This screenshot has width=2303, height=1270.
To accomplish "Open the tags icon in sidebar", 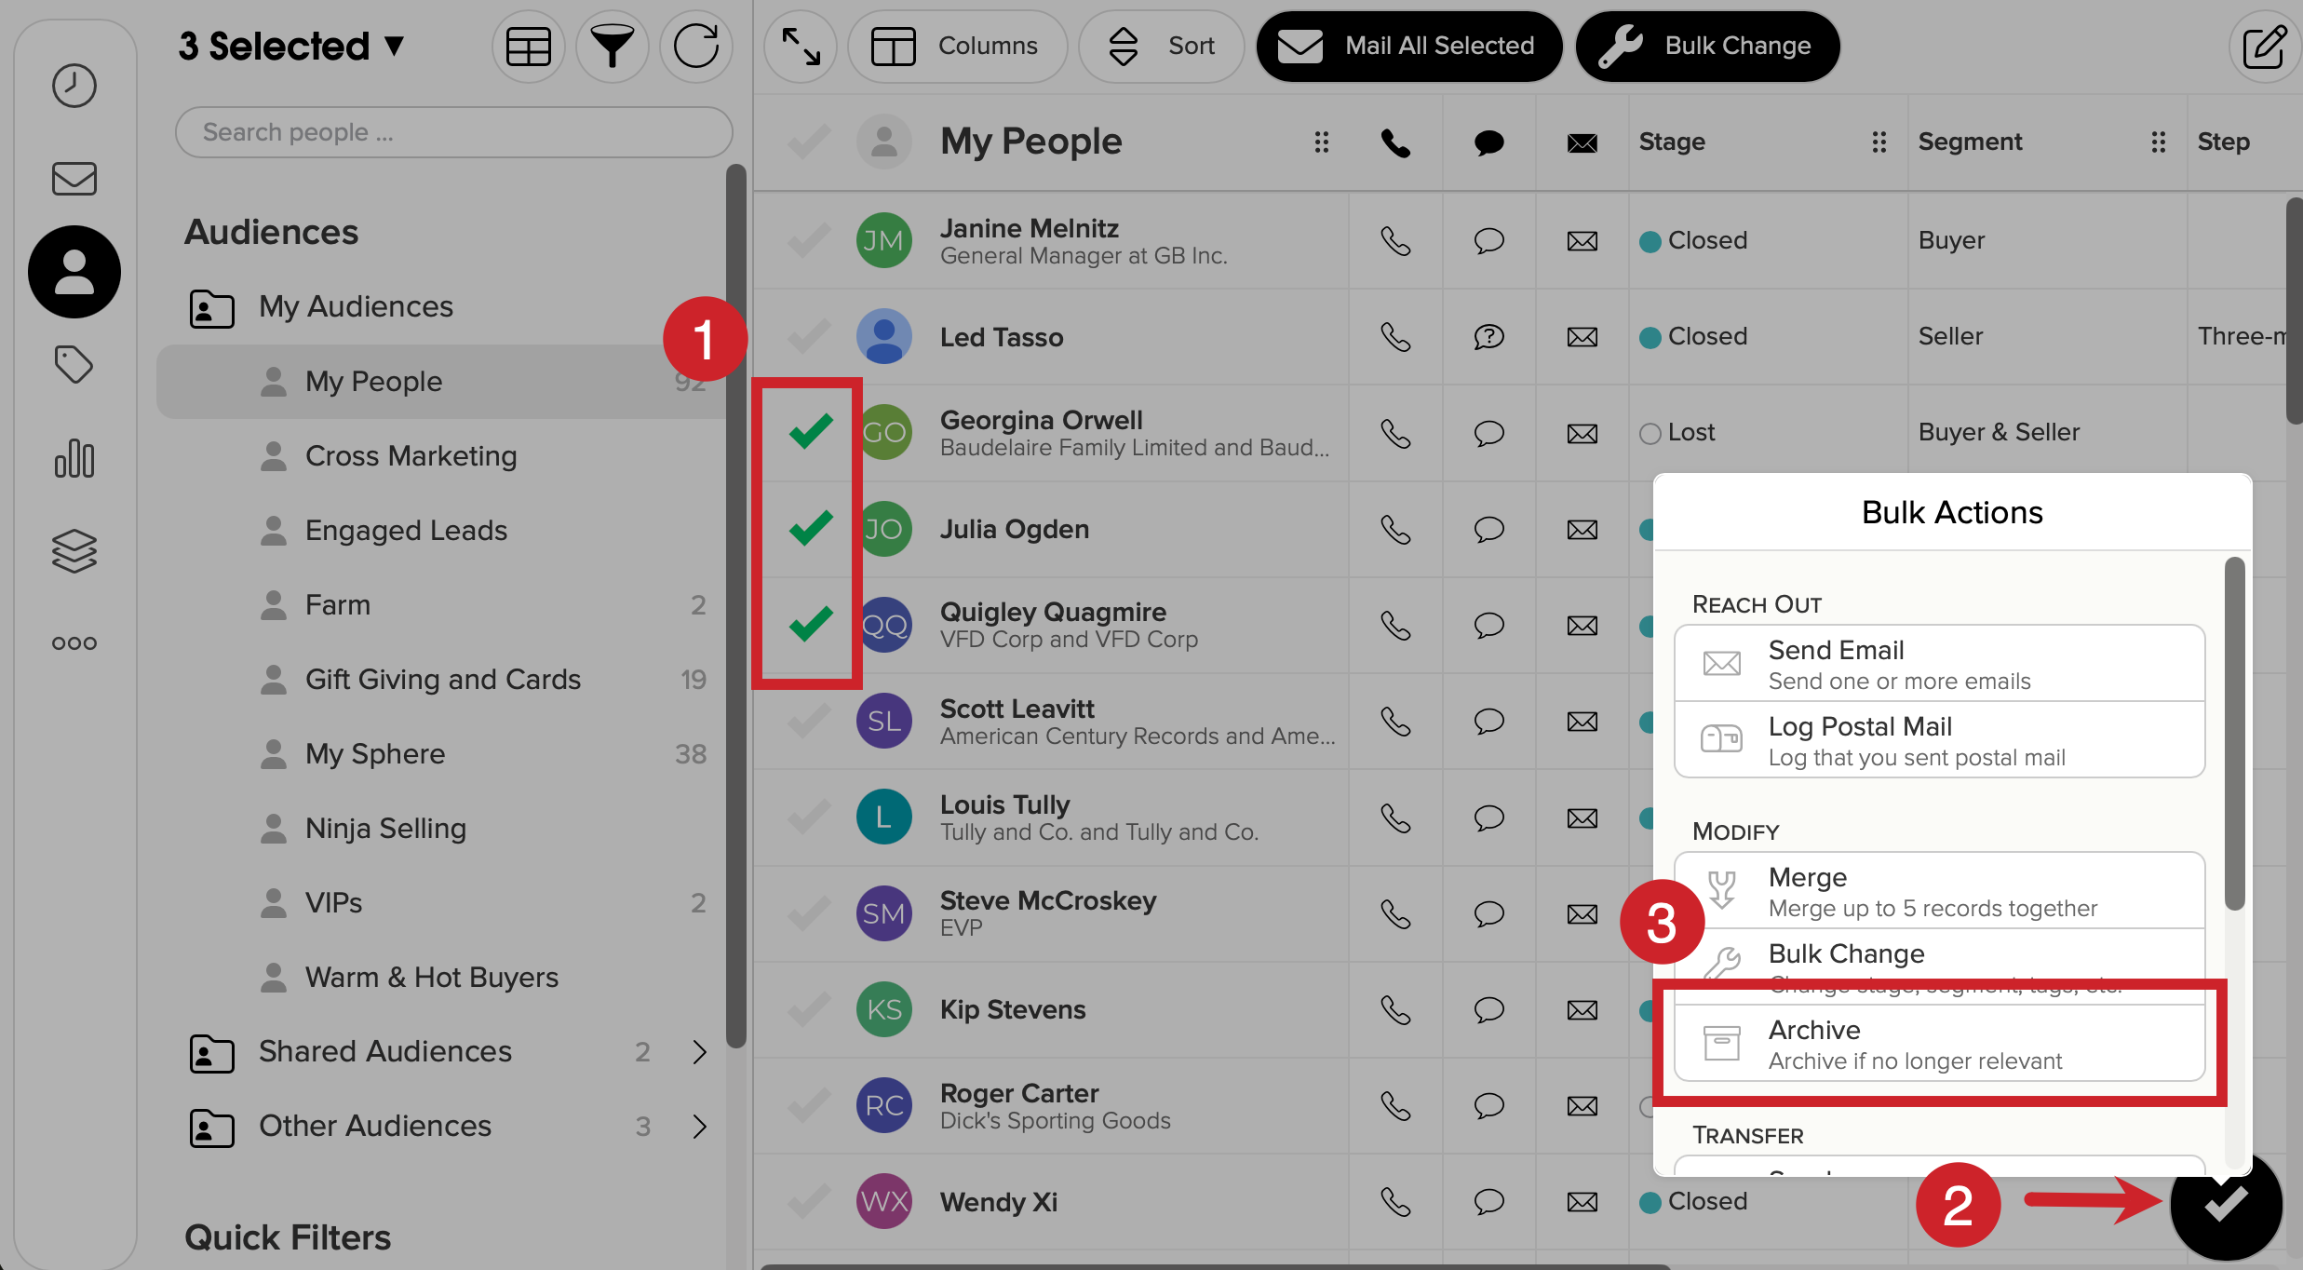I will 74,364.
